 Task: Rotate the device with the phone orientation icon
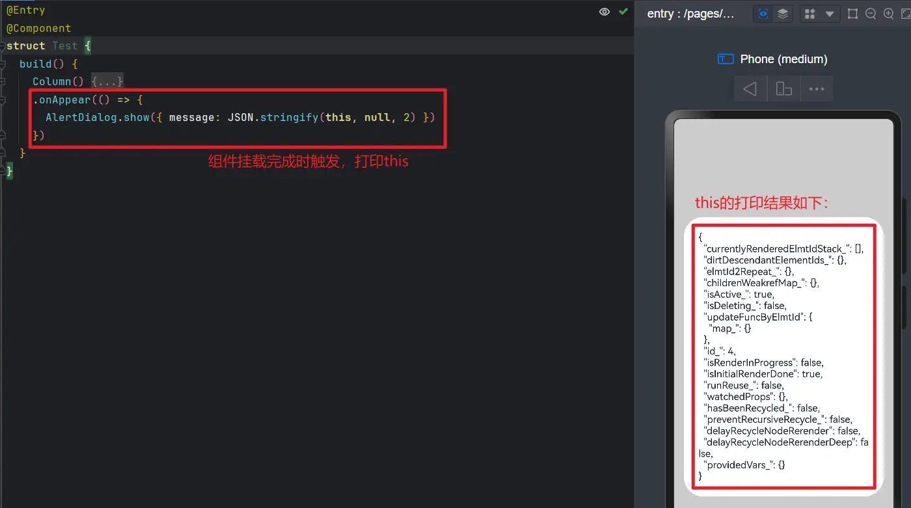pos(784,89)
